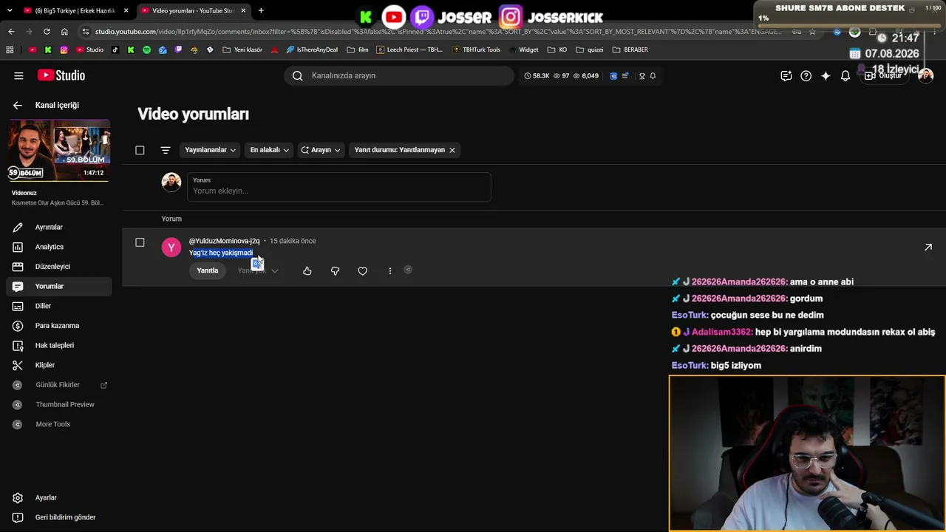Tick the checkbox for YulduzMominova's comment

pos(140,242)
